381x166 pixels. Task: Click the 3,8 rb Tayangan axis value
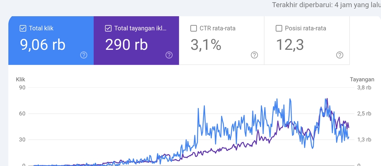[x=364, y=88]
